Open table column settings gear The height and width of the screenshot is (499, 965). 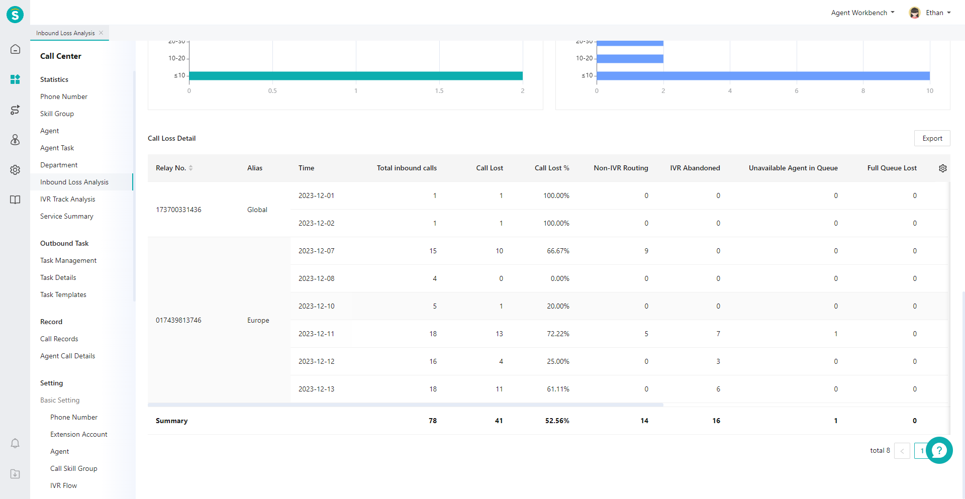[x=943, y=168]
